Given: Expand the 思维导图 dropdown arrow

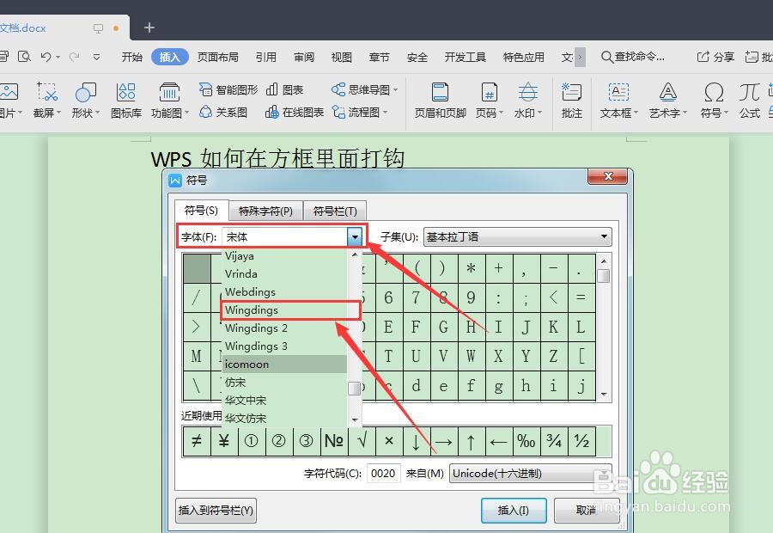Looking at the screenshot, I should (x=395, y=90).
